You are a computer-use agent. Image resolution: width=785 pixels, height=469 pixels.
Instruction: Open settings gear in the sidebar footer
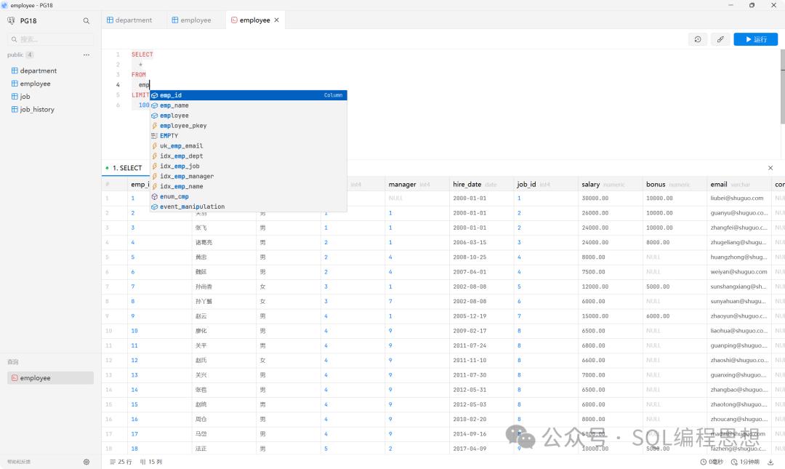[x=86, y=462]
